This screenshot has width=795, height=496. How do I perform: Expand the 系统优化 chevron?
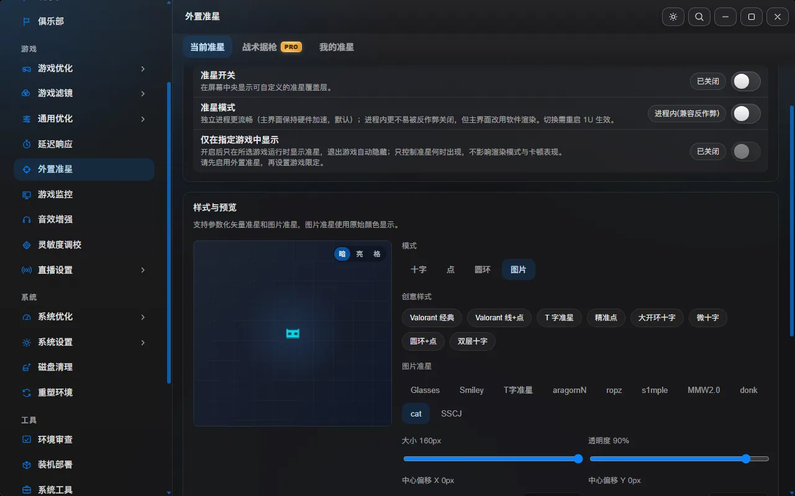143,317
